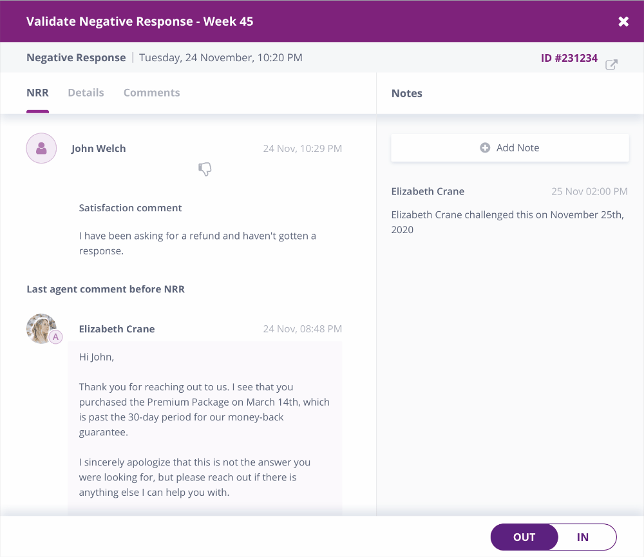Set validation toggle to OUT
Image resolution: width=644 pixels, height=557 pixels.
[524, 537]
